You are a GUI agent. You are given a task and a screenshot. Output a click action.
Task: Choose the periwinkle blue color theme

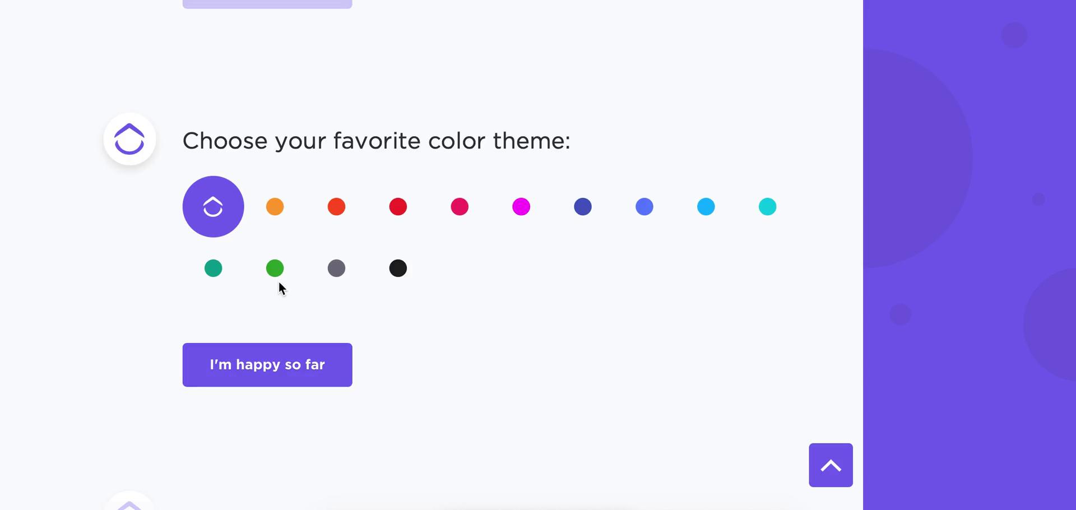[x=644, y=207]
